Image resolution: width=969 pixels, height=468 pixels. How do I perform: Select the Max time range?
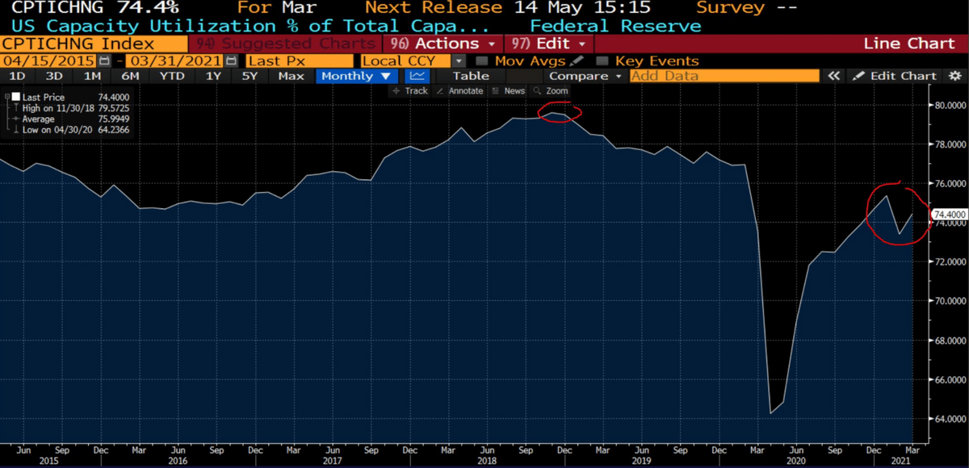tap(291, 76)
